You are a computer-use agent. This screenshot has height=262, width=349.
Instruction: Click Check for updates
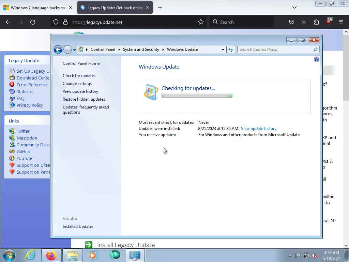coord(79,75)
